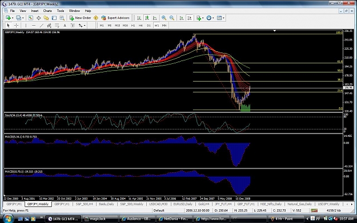Switch chart to candlesticks style

coord(147,18)
